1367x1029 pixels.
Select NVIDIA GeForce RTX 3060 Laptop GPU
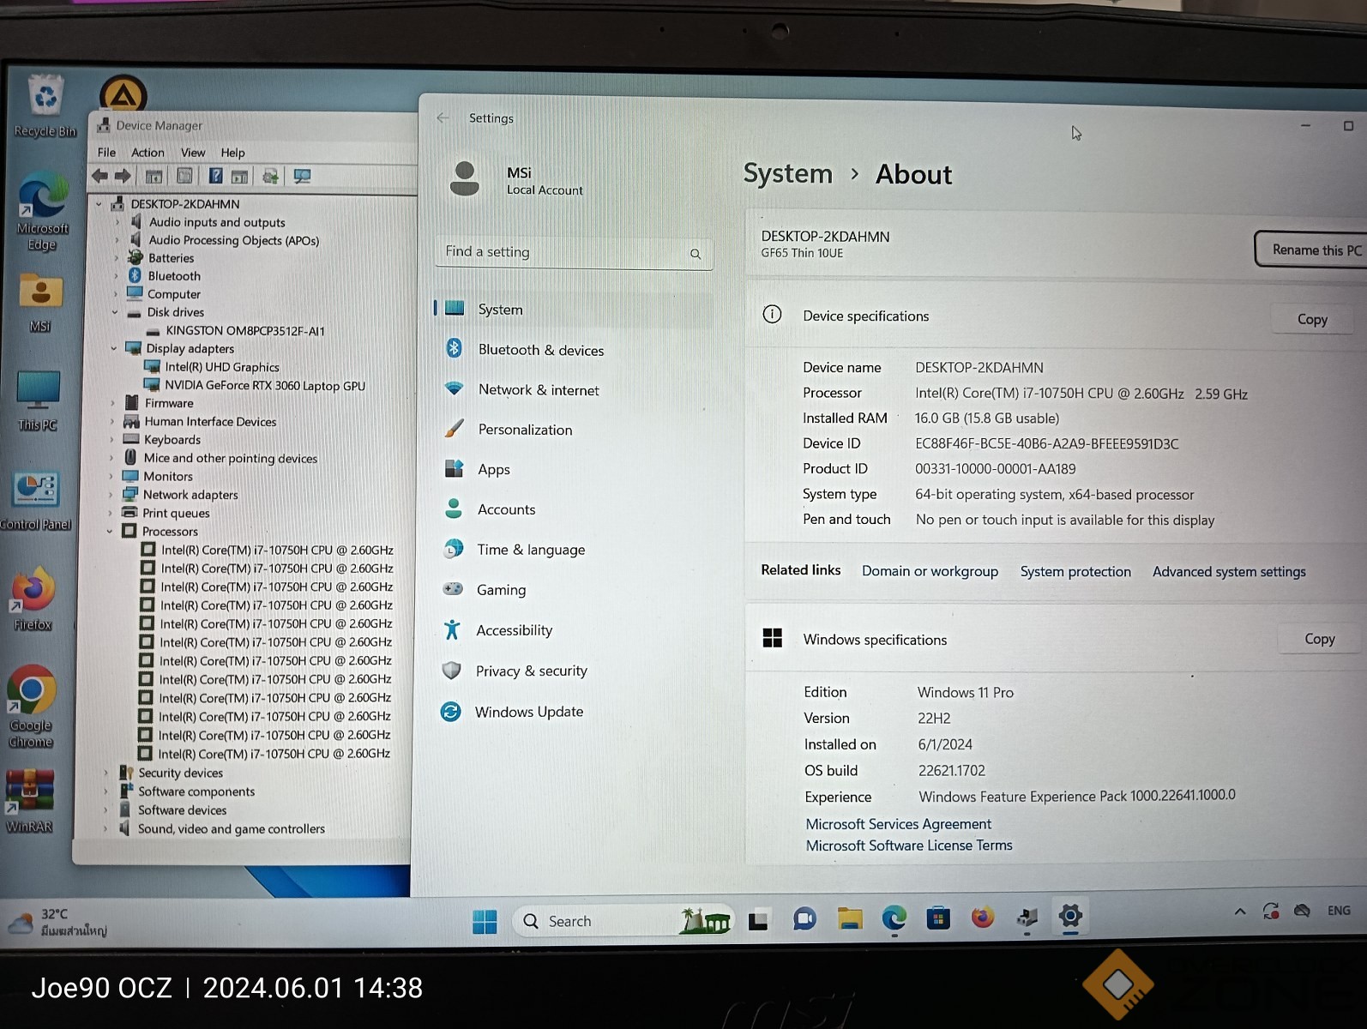coord(265,386)
